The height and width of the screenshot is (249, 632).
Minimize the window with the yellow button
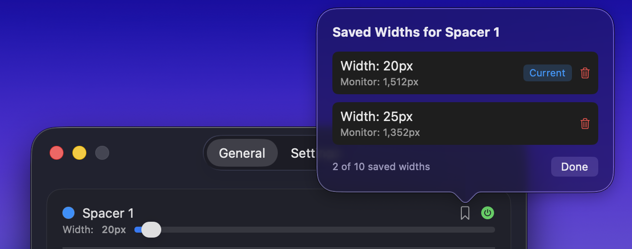(x=79, y=153)
